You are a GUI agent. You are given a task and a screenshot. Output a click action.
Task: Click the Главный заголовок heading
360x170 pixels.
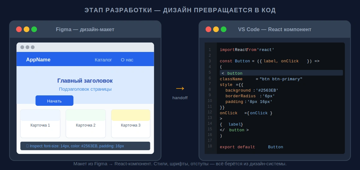pos(85,81)
